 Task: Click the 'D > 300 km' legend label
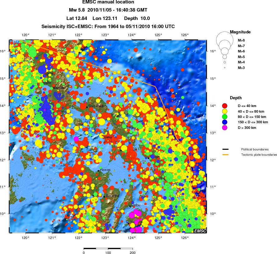(x=247, y=128)
